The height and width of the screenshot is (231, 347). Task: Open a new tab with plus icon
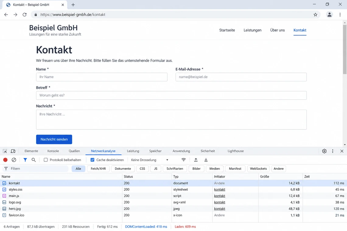click(x=73, y=5)
